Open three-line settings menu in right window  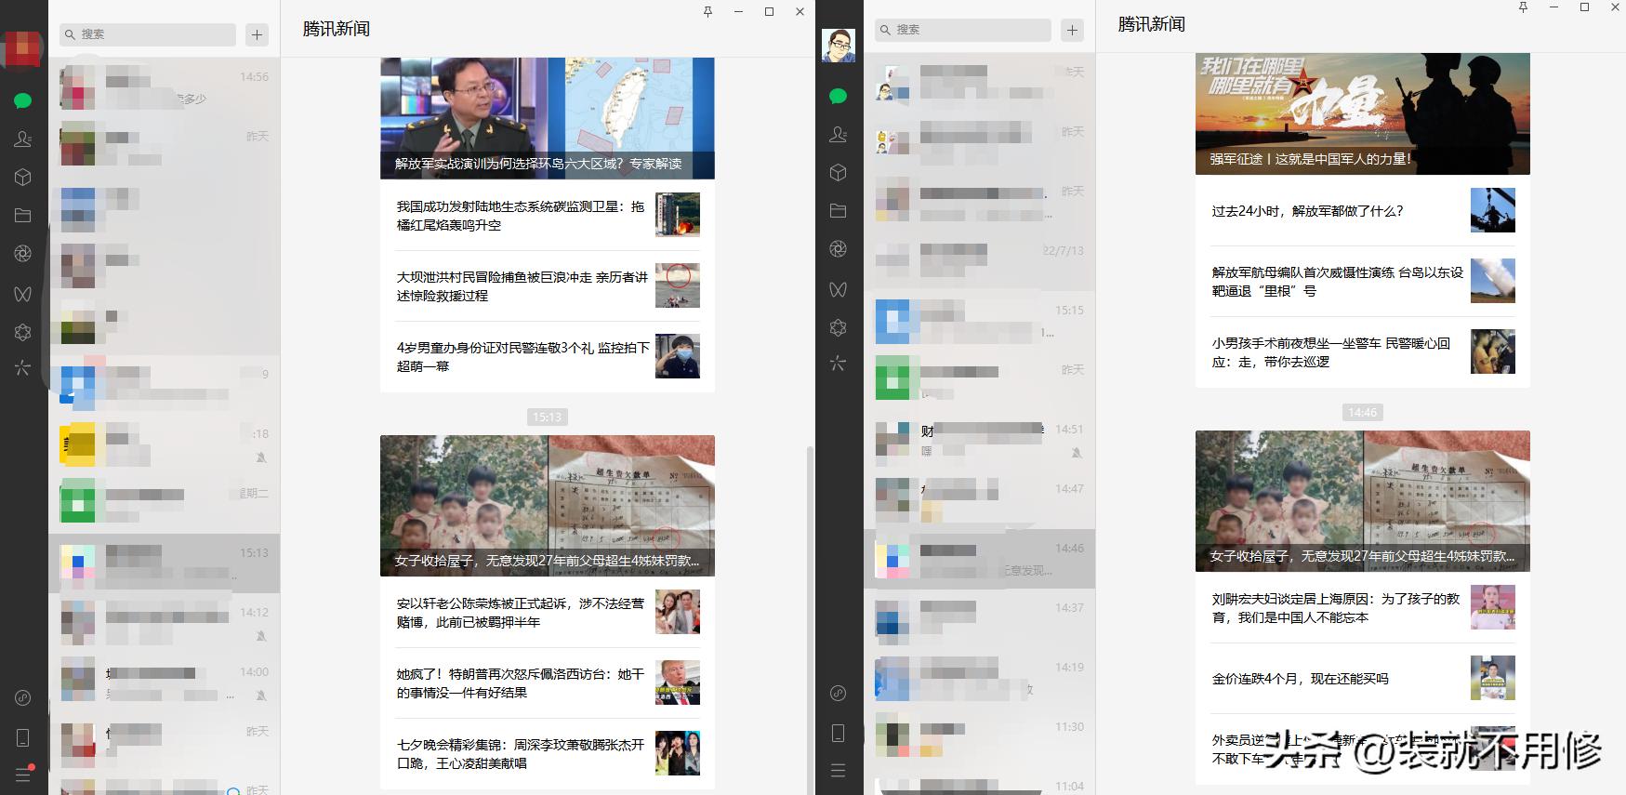coord(838,770)
